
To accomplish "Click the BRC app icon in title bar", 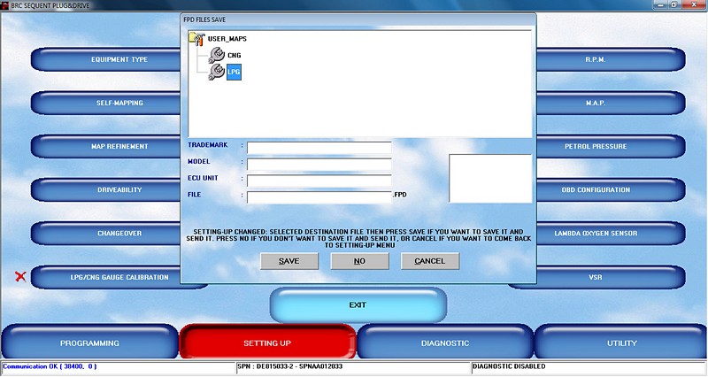I will (x=4, y=5).
